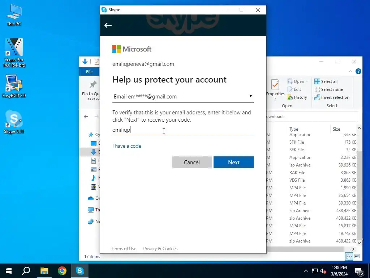Click the taskbar clock showing 1:48 PM
The image size is (370, 278).
(x=339, y=271)
